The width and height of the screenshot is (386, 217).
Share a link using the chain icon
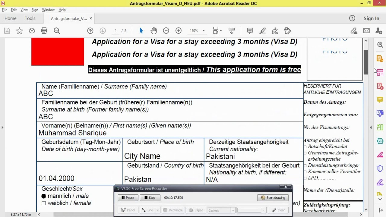354,31
